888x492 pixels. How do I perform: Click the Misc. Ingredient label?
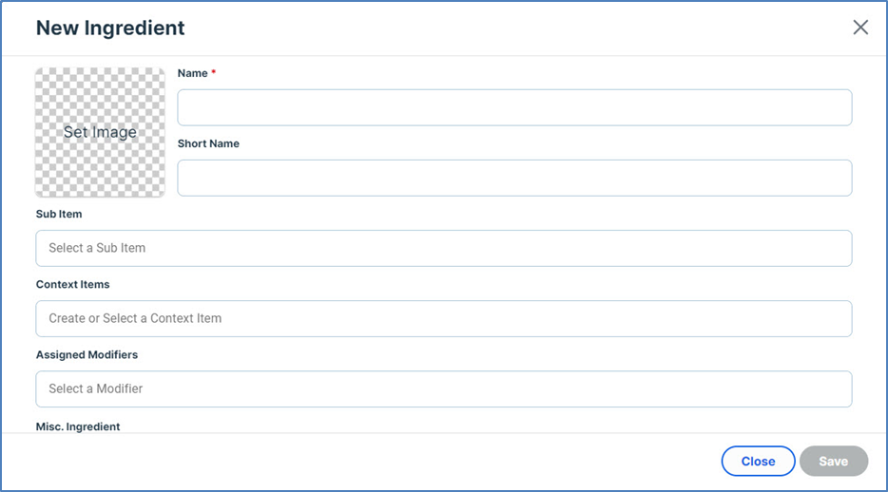(x=78, y=426)
